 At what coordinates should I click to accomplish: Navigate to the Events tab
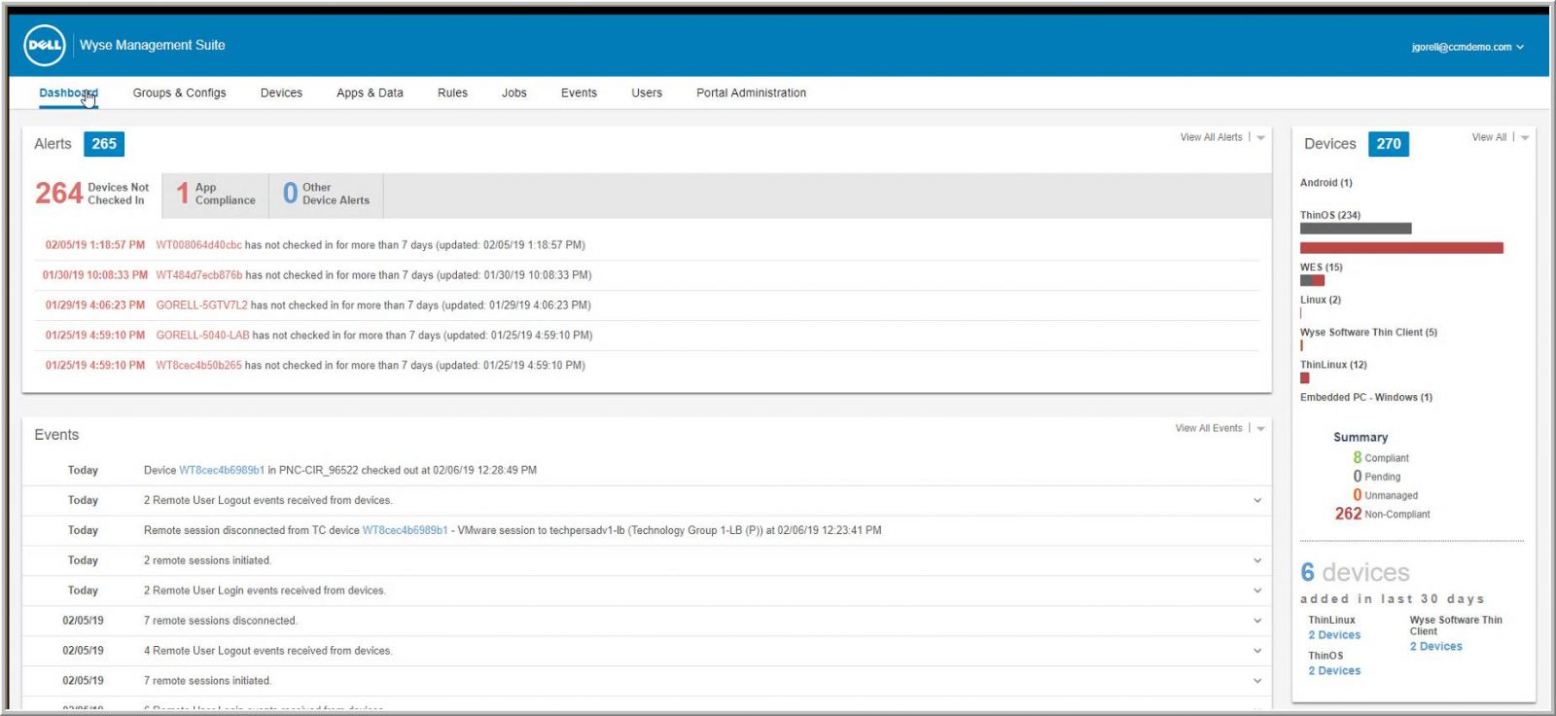point(579,93)
